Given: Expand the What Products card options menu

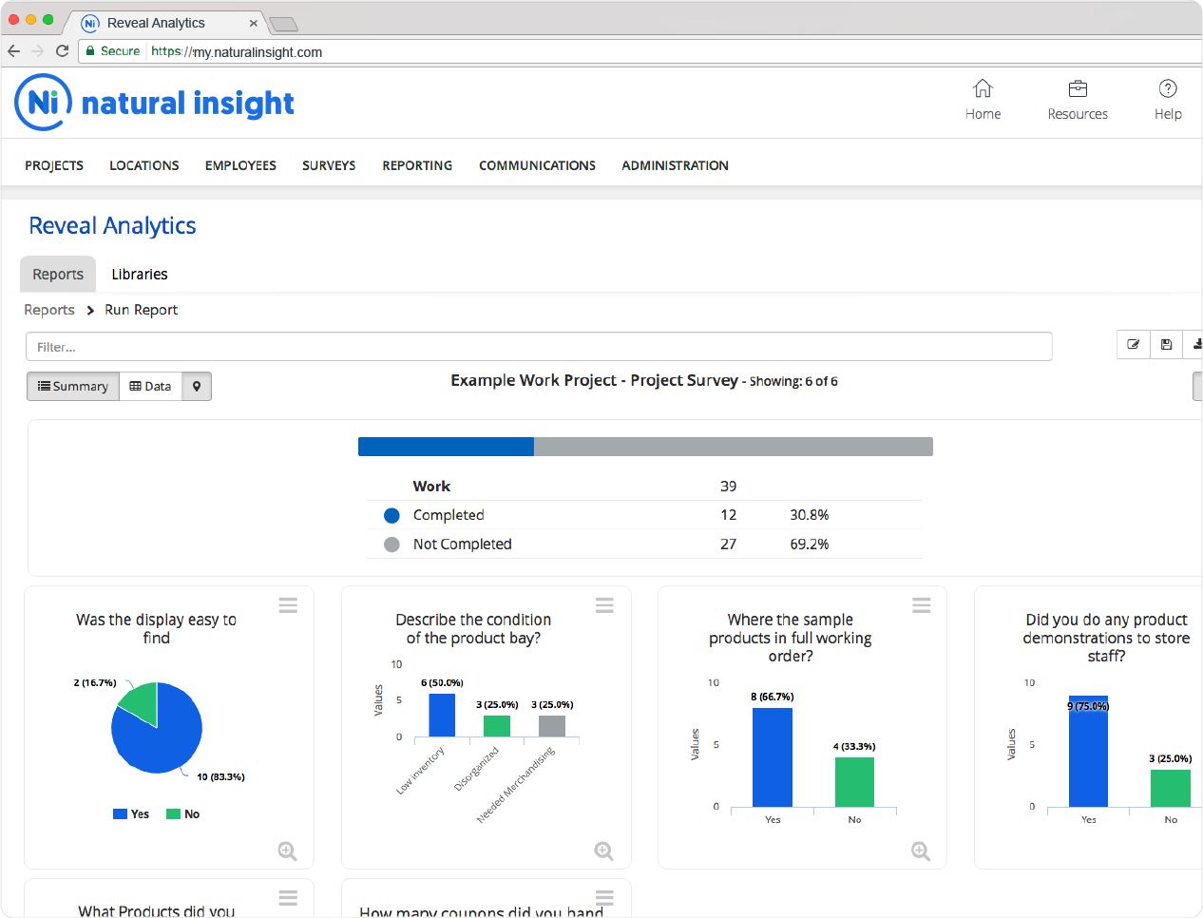Looking at the screenshot, I should click(x=288, y=897).
